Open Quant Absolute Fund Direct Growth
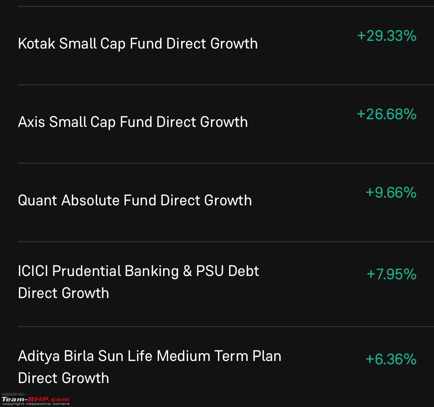Viewport: 434px width, 407px height. point(135,200)
